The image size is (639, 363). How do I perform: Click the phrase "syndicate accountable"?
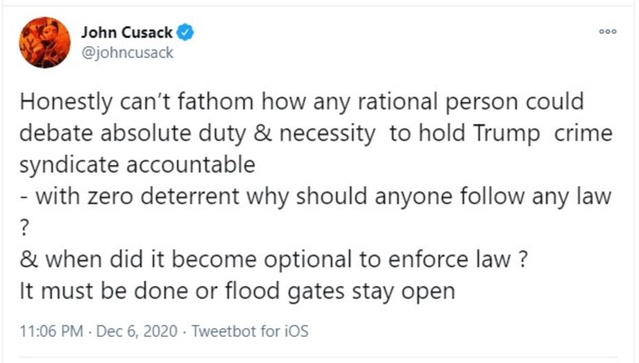137,165
